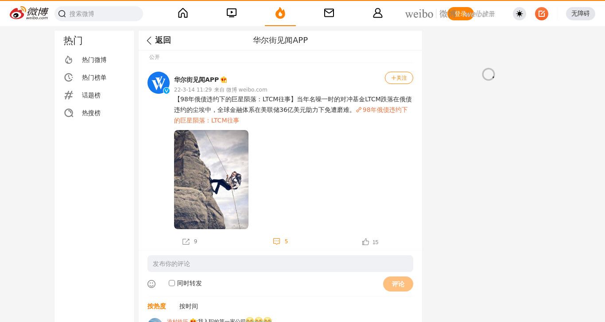605x322 pixels.
Task: Enable the 同时转发 checkbox
Action: pyautogui.click(x=172, y=283)
